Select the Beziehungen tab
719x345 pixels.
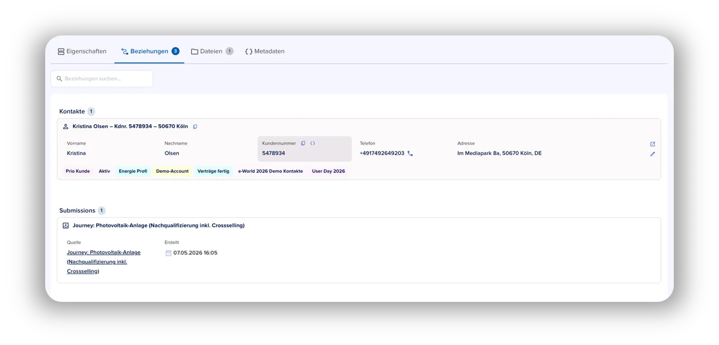[149, 51]
